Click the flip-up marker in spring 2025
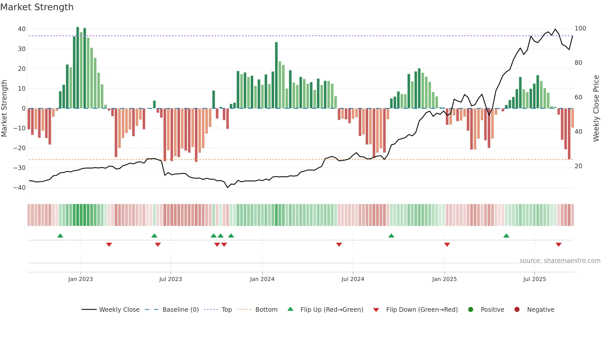This screenshot has width=609, height=343. 506,236
